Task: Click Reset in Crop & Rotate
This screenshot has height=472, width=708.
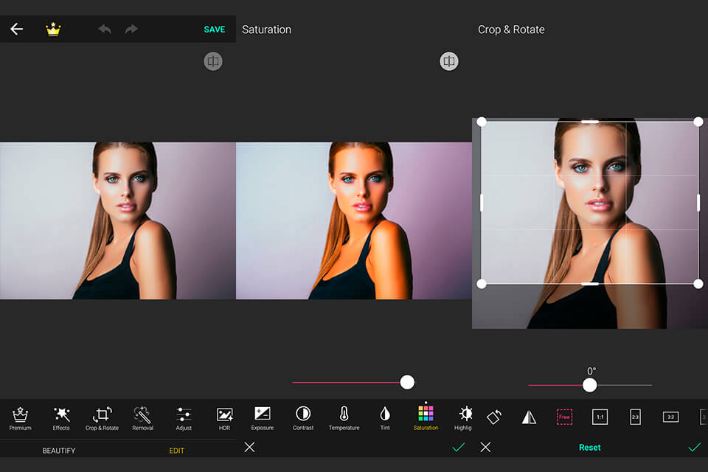Action: tap(589, 448)
